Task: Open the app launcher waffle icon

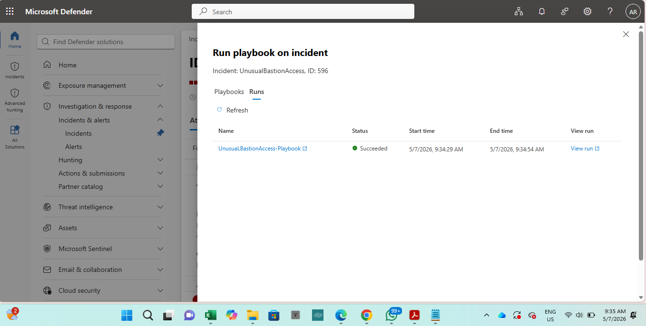Action: (x=10, y=11)
